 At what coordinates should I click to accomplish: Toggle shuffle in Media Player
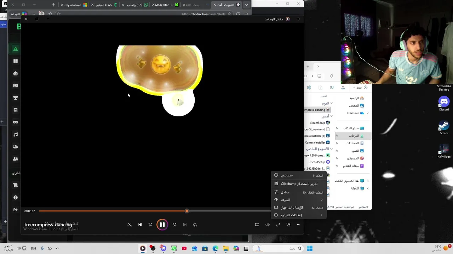tap(130, 224)
